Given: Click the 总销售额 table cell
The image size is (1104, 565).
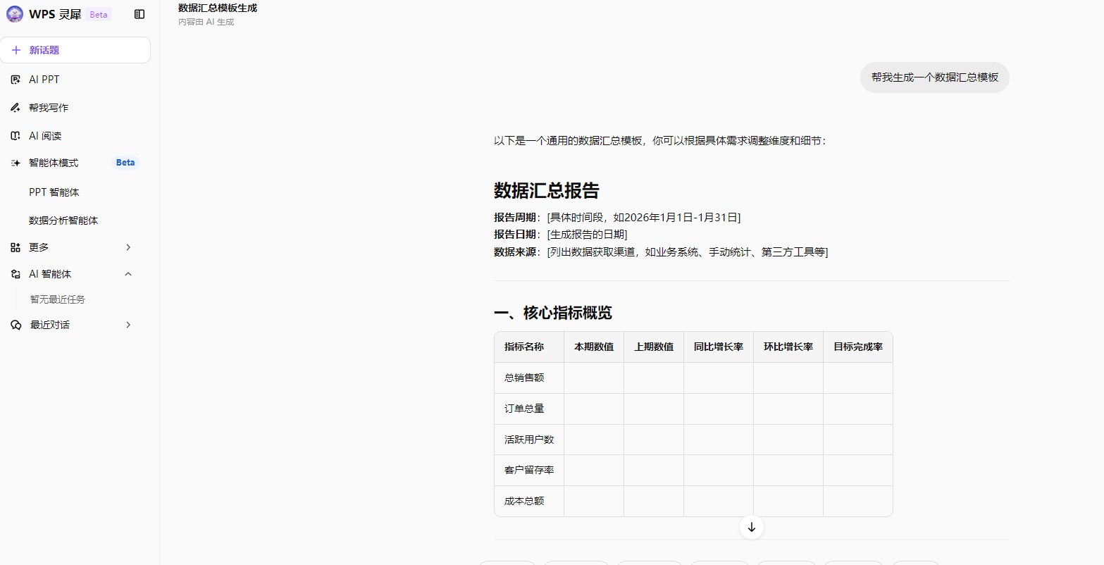Looking at the screenshot, I should coord(524,378).
